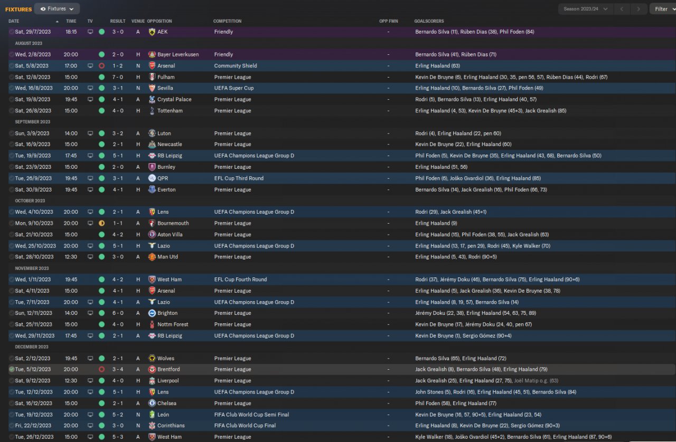Screen dimensions: 676x442
Task: Click TV icon on the QPR fixture
Action: coord(90,178)
